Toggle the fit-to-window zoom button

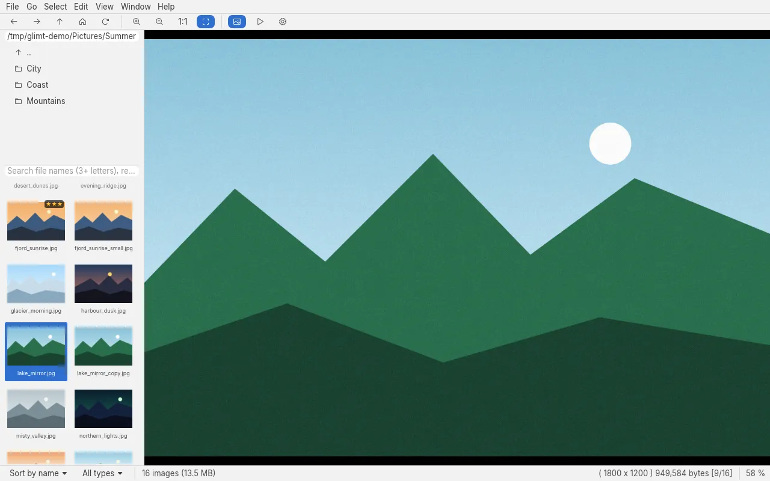pos(206,22)
